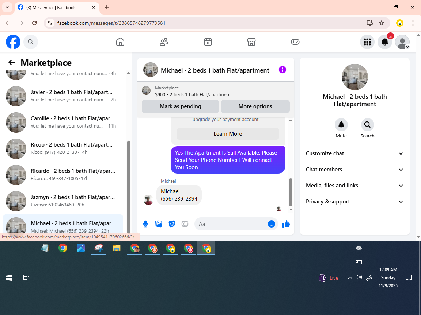Open the Windows Start menu

tap(9, 278)
